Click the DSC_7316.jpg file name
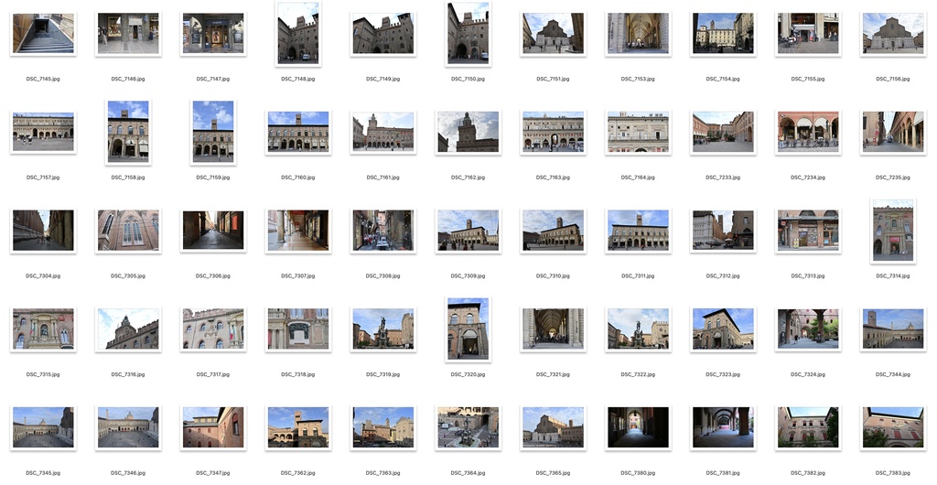 coord(128,374)
